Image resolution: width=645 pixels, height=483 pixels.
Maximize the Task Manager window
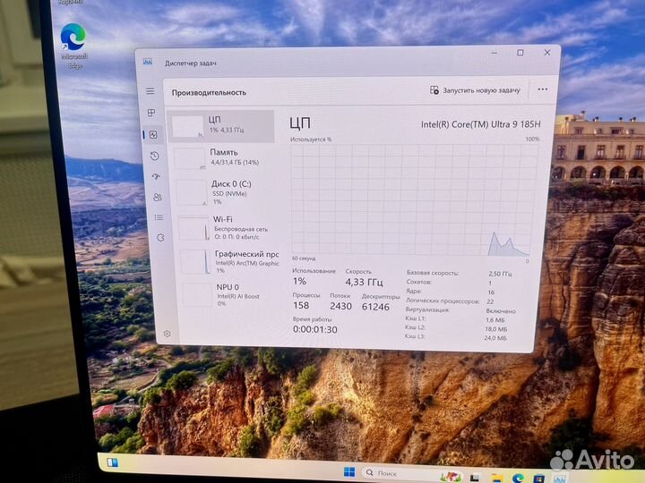(x=520, y=53)
